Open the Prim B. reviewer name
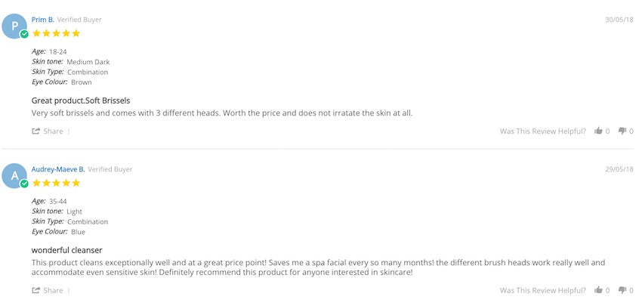Viewport: 642px width, 306px height. click(x=42, y=20)
